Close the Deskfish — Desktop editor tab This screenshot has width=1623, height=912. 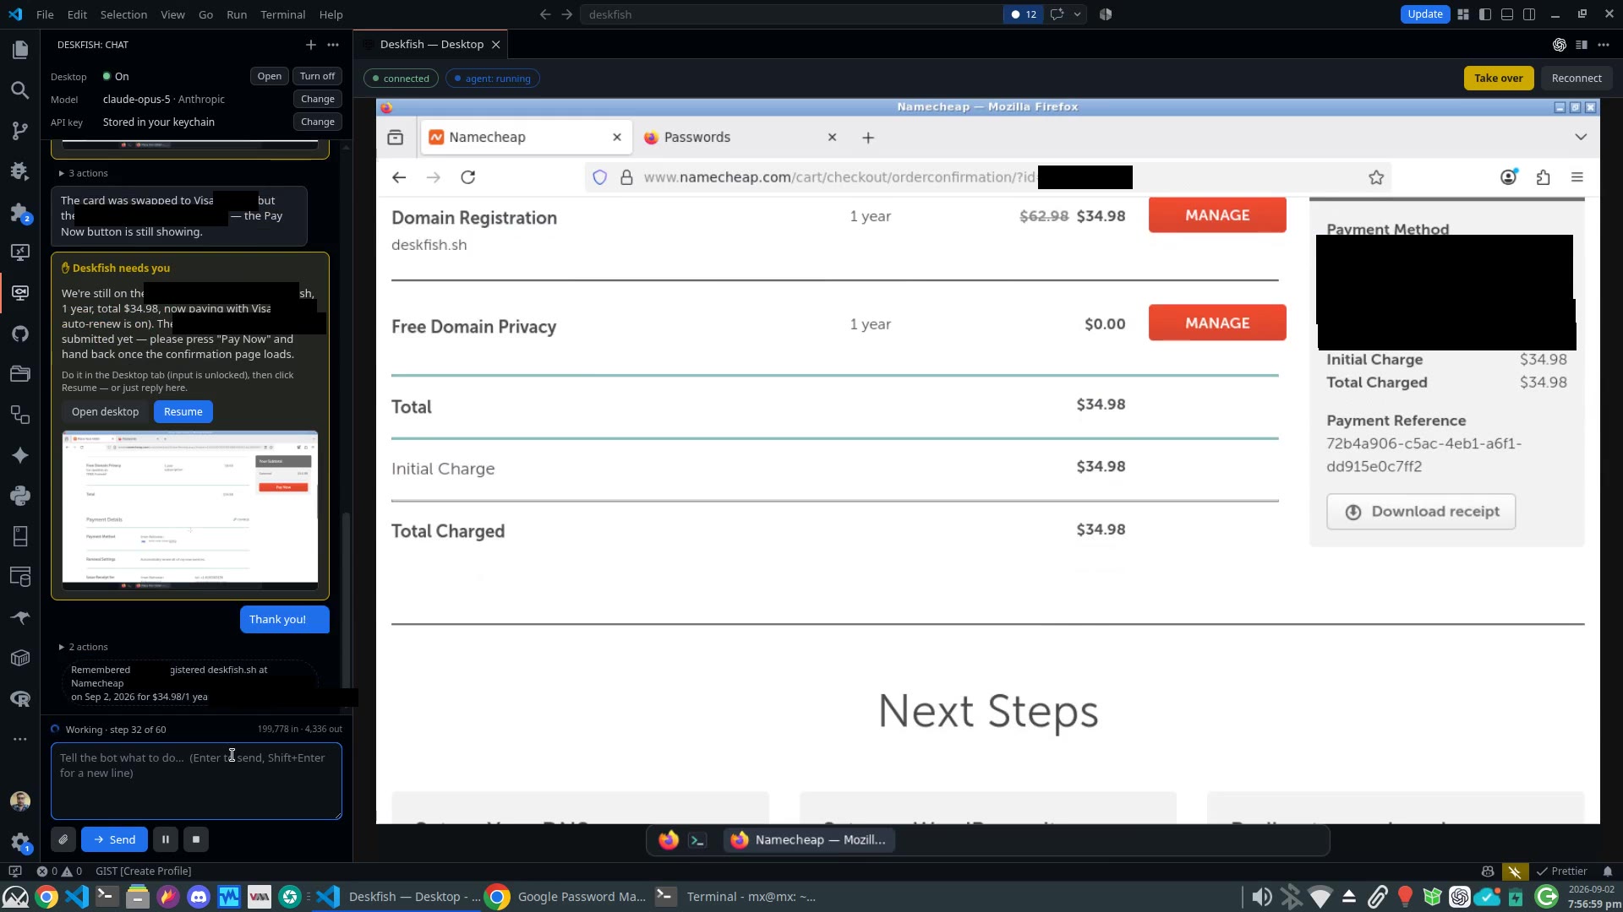[x=496, y=45]
